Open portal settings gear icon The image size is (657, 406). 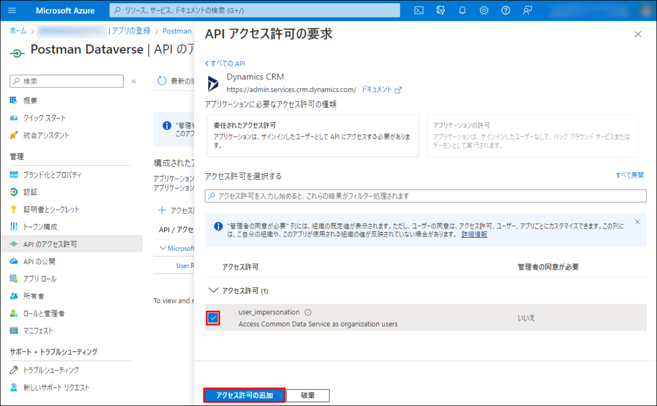(484, 10)
